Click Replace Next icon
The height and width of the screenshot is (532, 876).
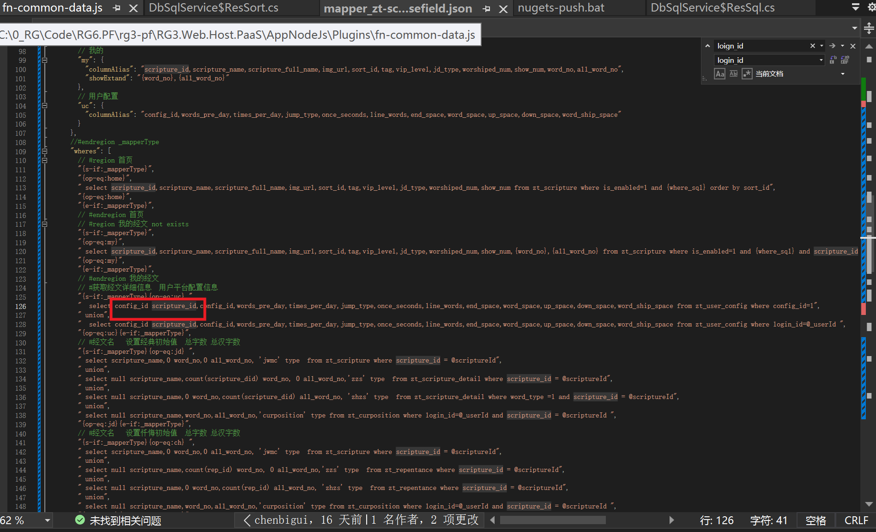(x=833, y=60)
